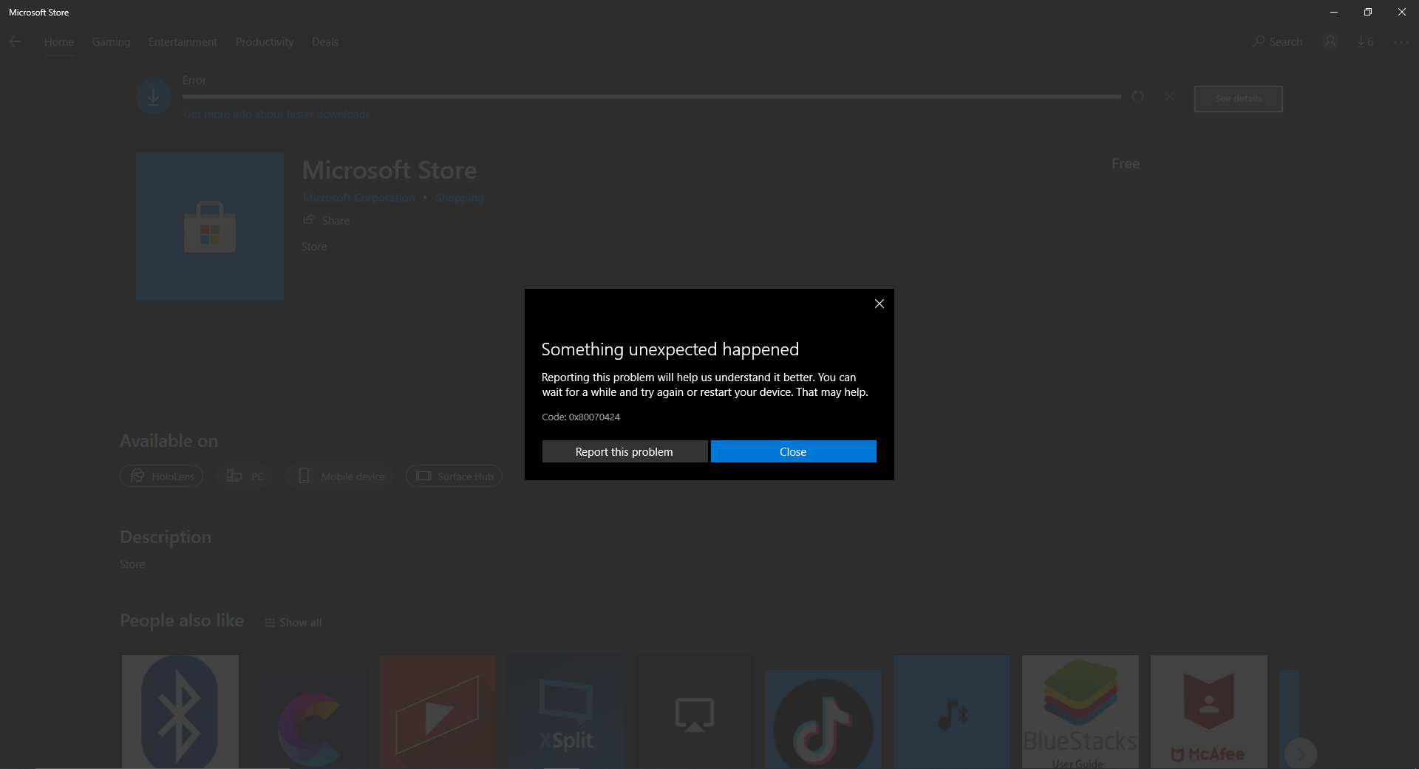
Task: Open the McAfee app tile
Action: click(x=1209, y=711)
